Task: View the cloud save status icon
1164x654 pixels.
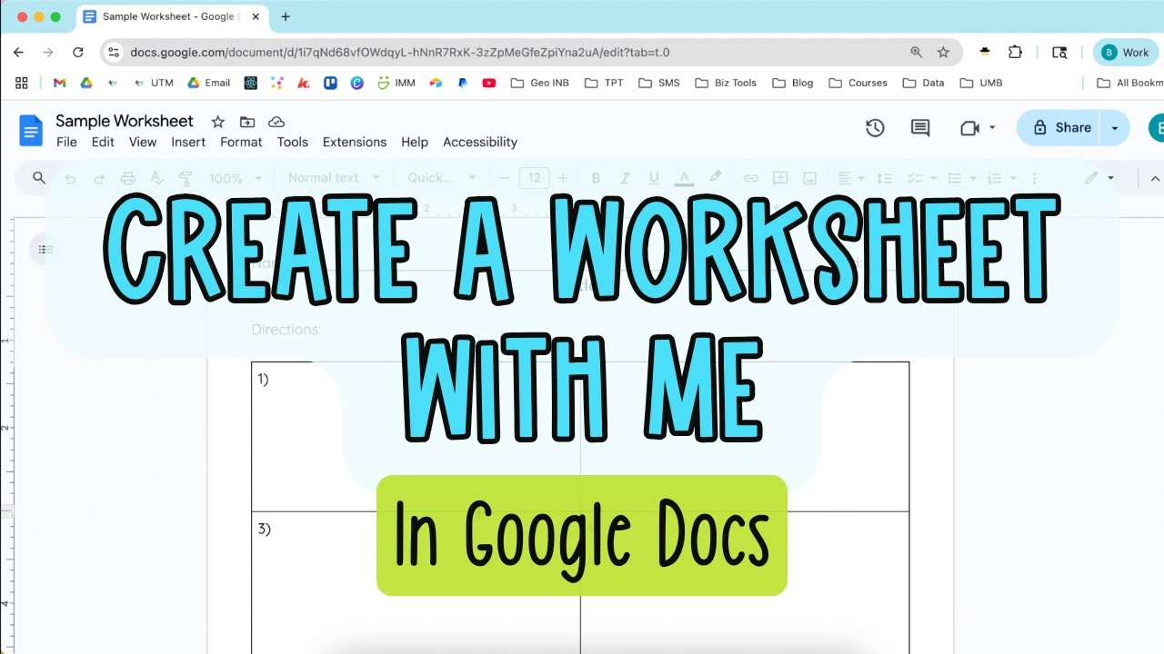Action: [x=276, y=122]
